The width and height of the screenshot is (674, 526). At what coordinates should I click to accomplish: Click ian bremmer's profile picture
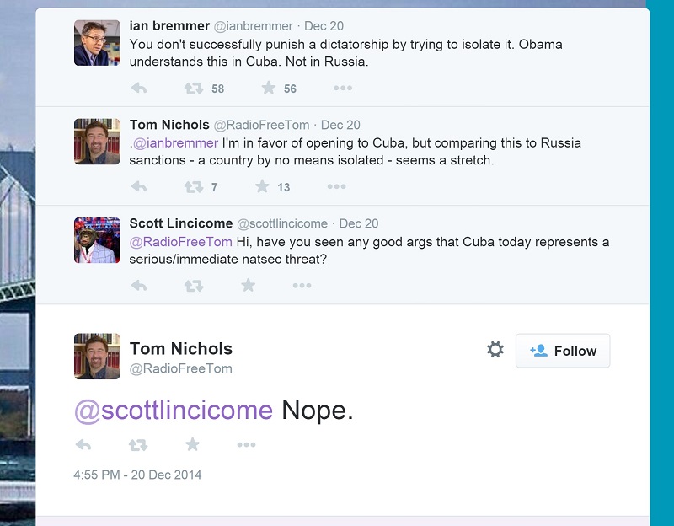97,43
